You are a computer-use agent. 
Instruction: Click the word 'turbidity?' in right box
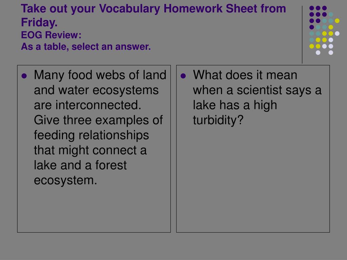pyautogui.click(x=218, y=120)
